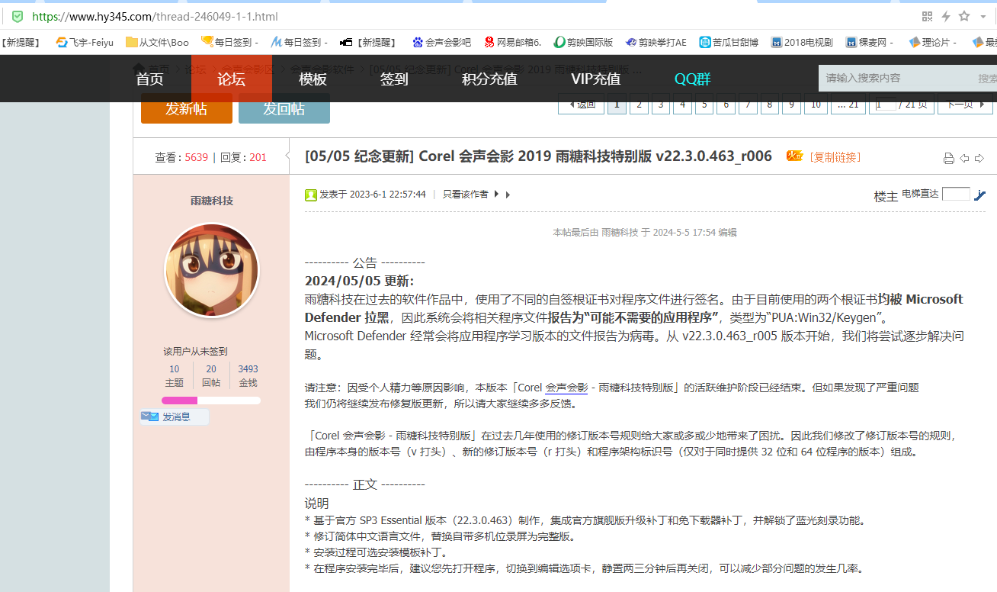Open the browser extensions grid icon
This screenshot has height=592, width=997.
point(928,16)
